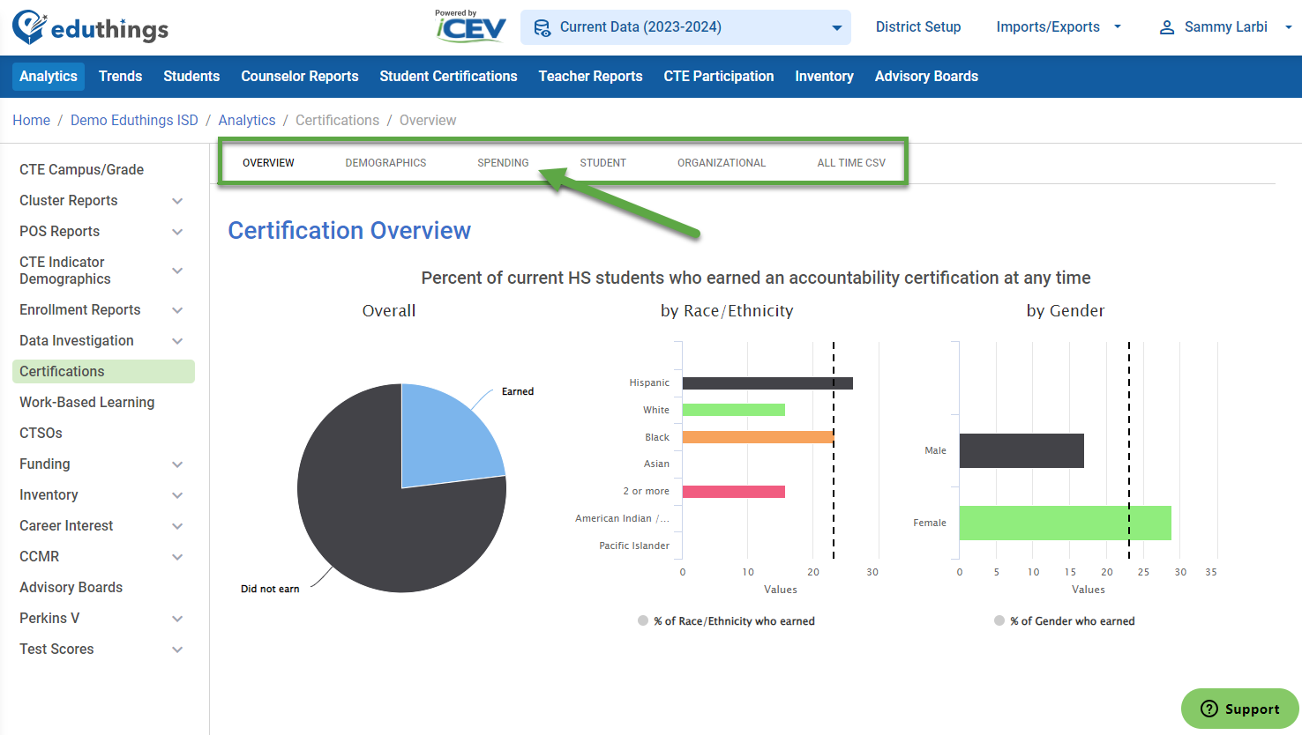
Task: Select the Trends navigation tab
Action: (120, 77)
